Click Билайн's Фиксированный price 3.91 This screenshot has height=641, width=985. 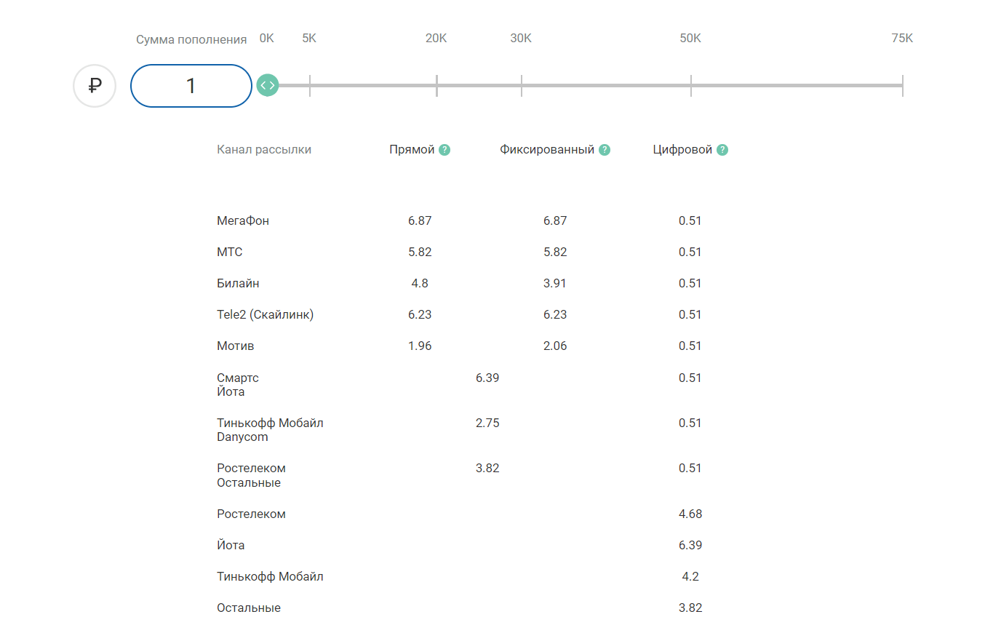pyautogui.click(x=555, y=283)
